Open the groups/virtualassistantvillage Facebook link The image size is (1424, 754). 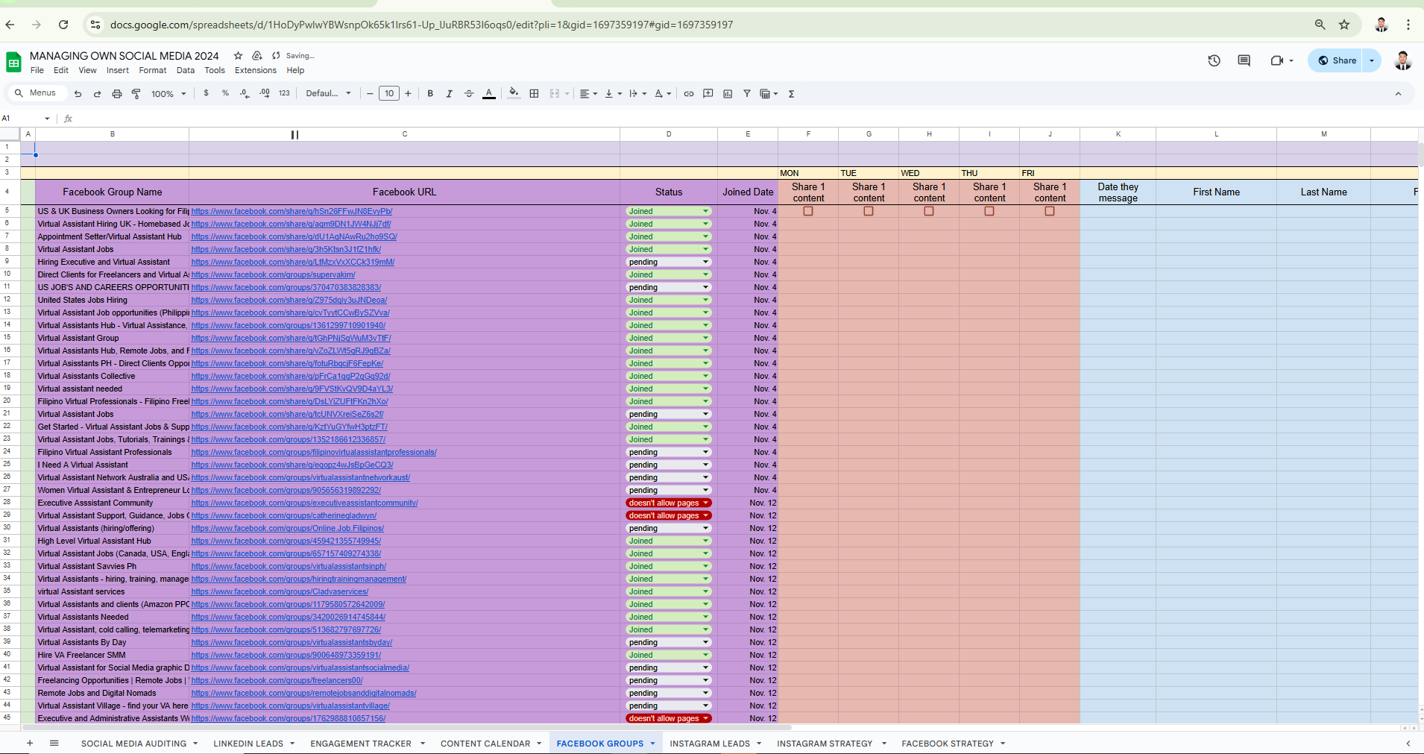click(290, 706)
